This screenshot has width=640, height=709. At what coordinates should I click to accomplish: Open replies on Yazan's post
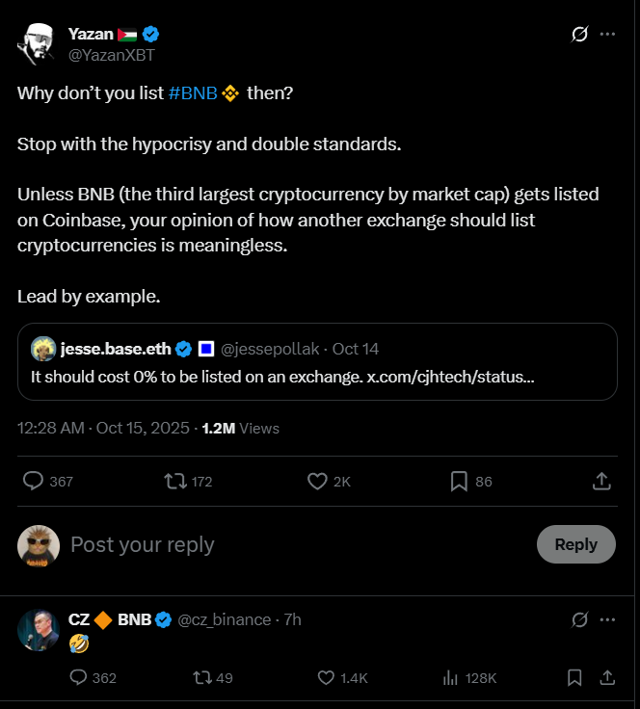pos(33,481)
